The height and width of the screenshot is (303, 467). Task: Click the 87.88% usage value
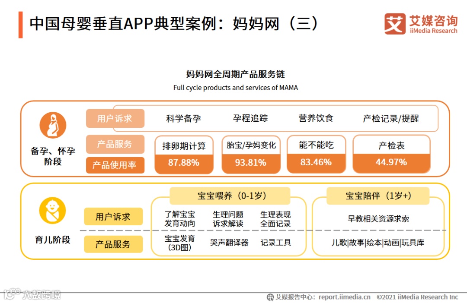(x=184, y=163)
